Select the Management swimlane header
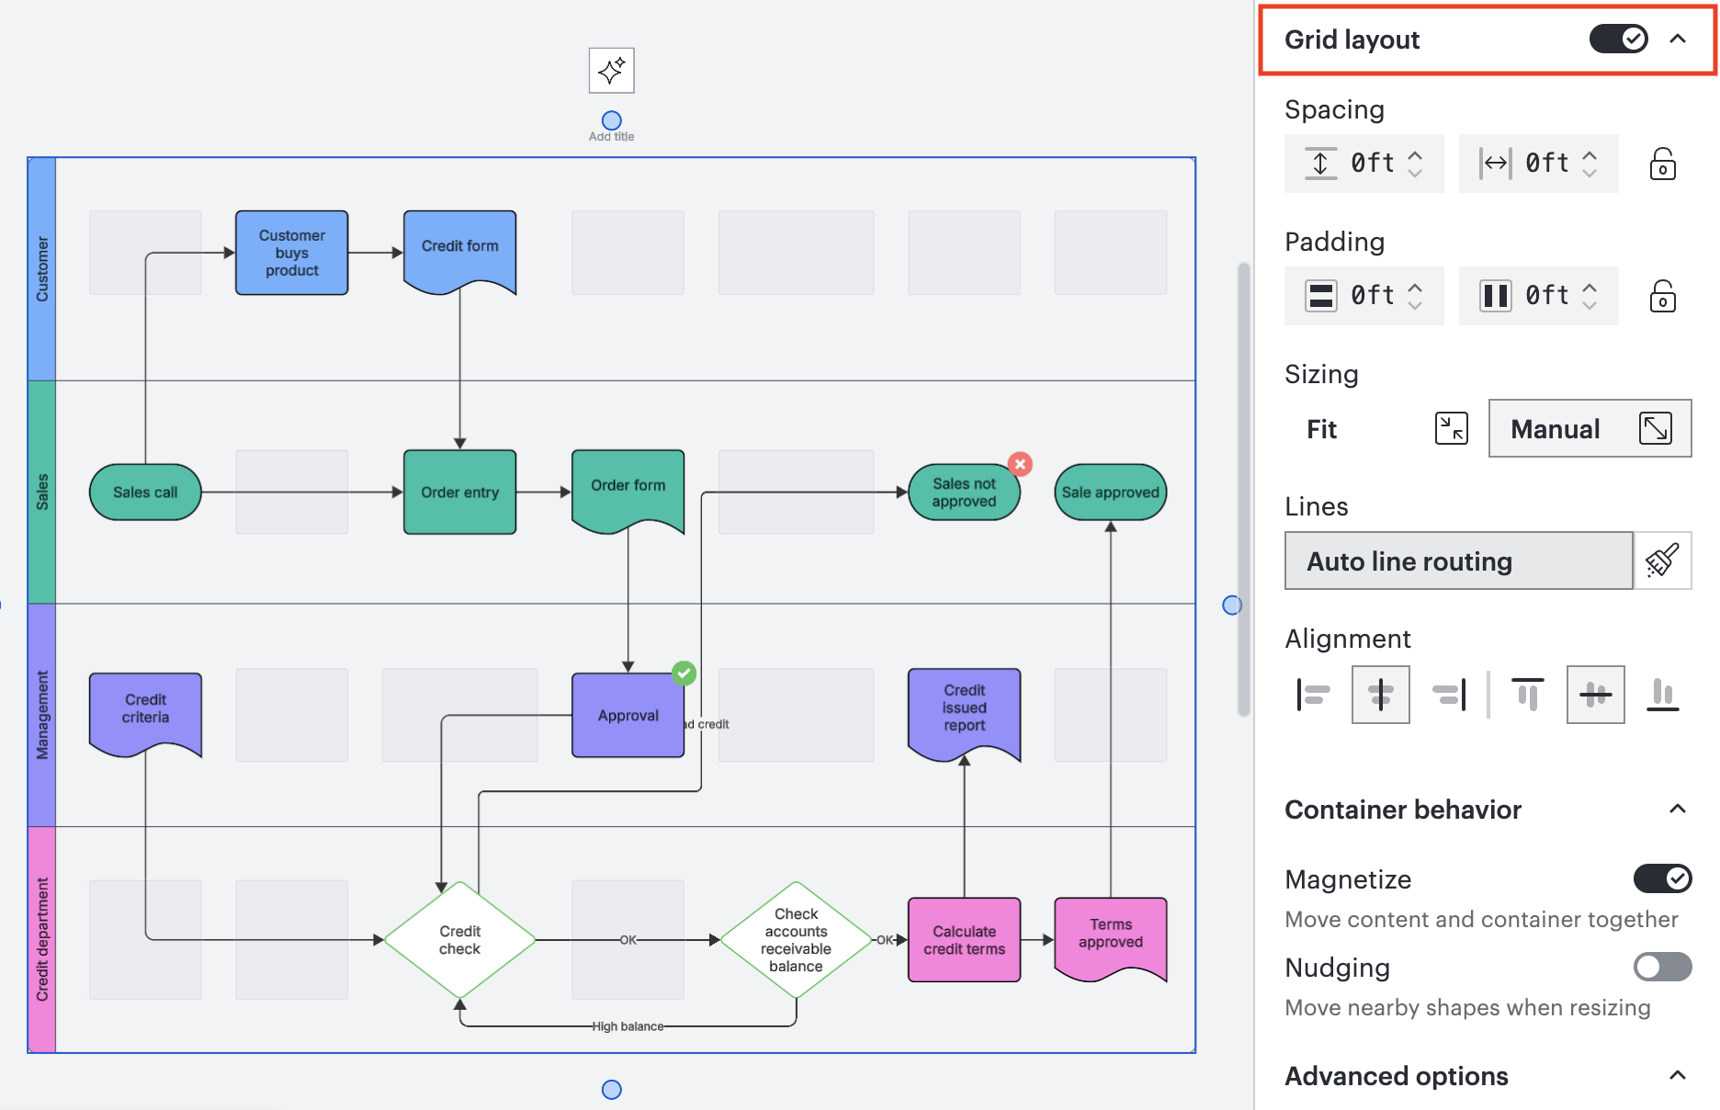The image size is (1720, 1110). (x=42, y=715)
